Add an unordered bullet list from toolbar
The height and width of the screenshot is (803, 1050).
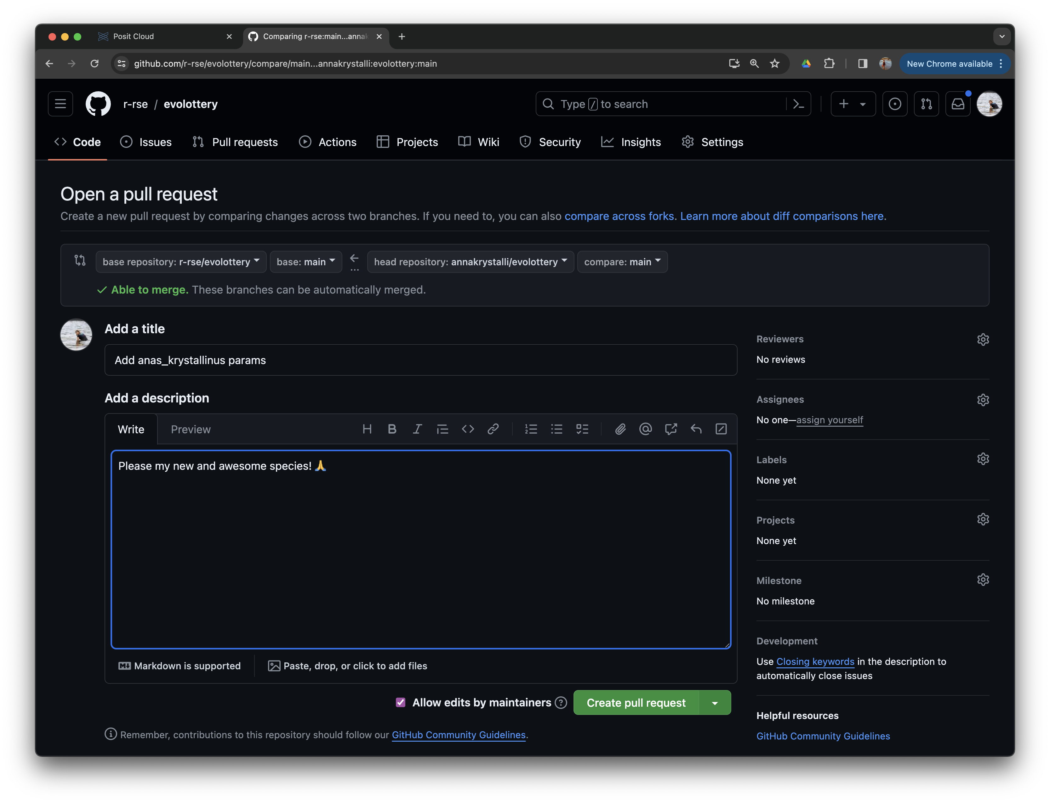556,429
